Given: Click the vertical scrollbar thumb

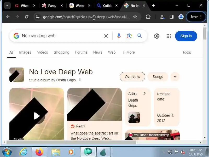Looking at the screenshot, I should (205, 33).
